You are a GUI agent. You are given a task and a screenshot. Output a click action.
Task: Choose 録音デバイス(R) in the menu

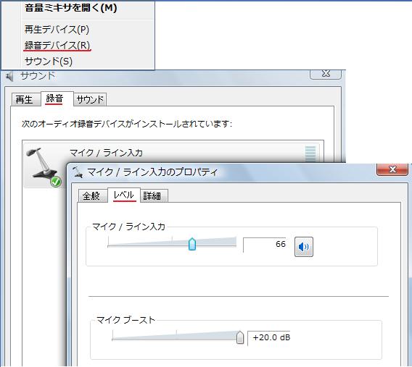(57, 45)
